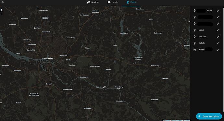
Task: Edit the RobAnd zone with pencil icon
Action: 218,37
